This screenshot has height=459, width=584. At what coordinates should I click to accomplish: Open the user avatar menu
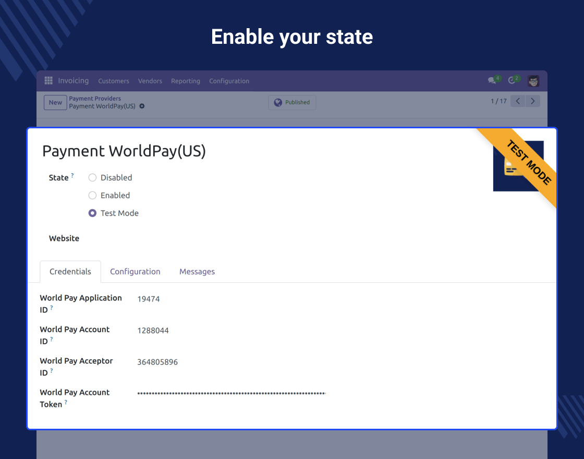click(x=533, y=81)
